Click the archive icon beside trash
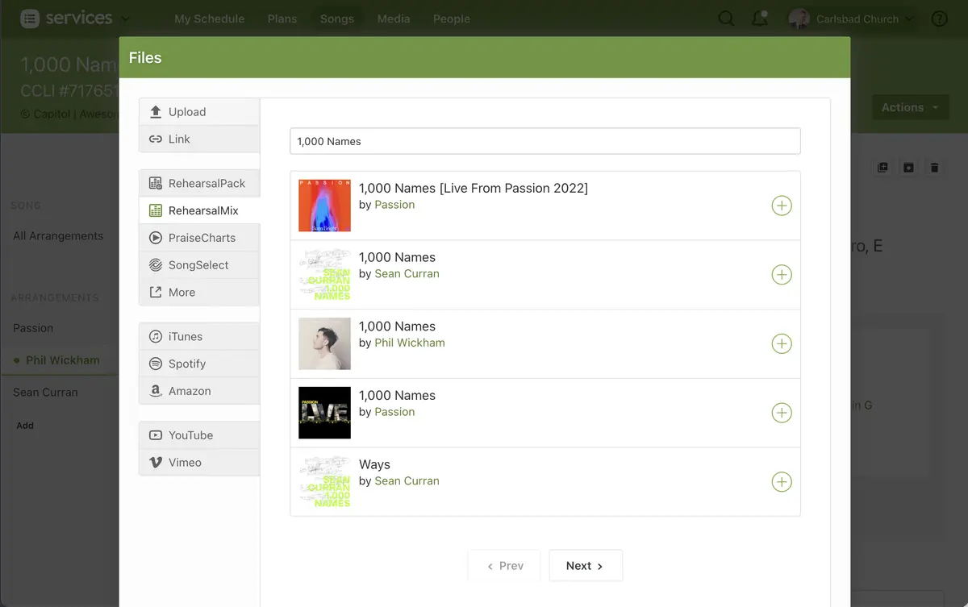Image resolution: width=968 pixels, height=607 pixels. pyautogui.click(x=908, y=168)
